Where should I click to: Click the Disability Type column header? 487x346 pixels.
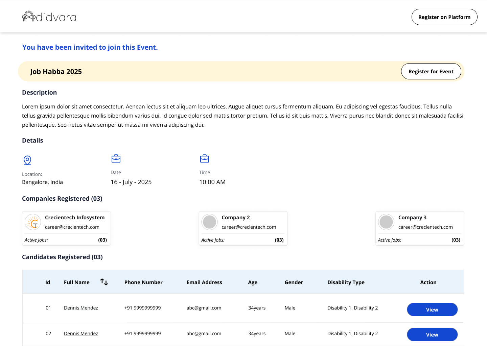pyautogui.click(x=346, y=282)
